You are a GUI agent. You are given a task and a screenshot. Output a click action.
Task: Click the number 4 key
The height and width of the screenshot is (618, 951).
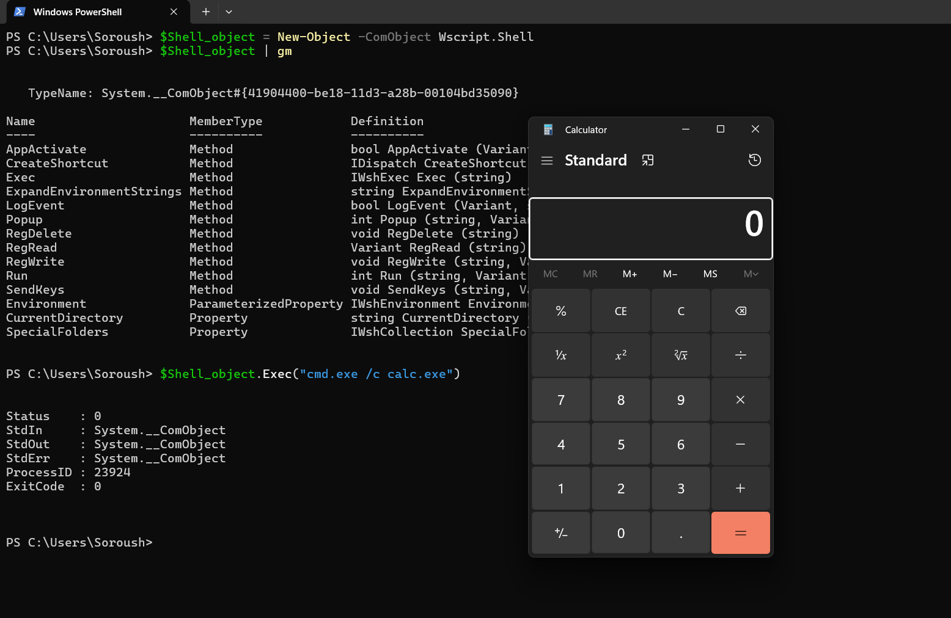click(x=561, y=445)
